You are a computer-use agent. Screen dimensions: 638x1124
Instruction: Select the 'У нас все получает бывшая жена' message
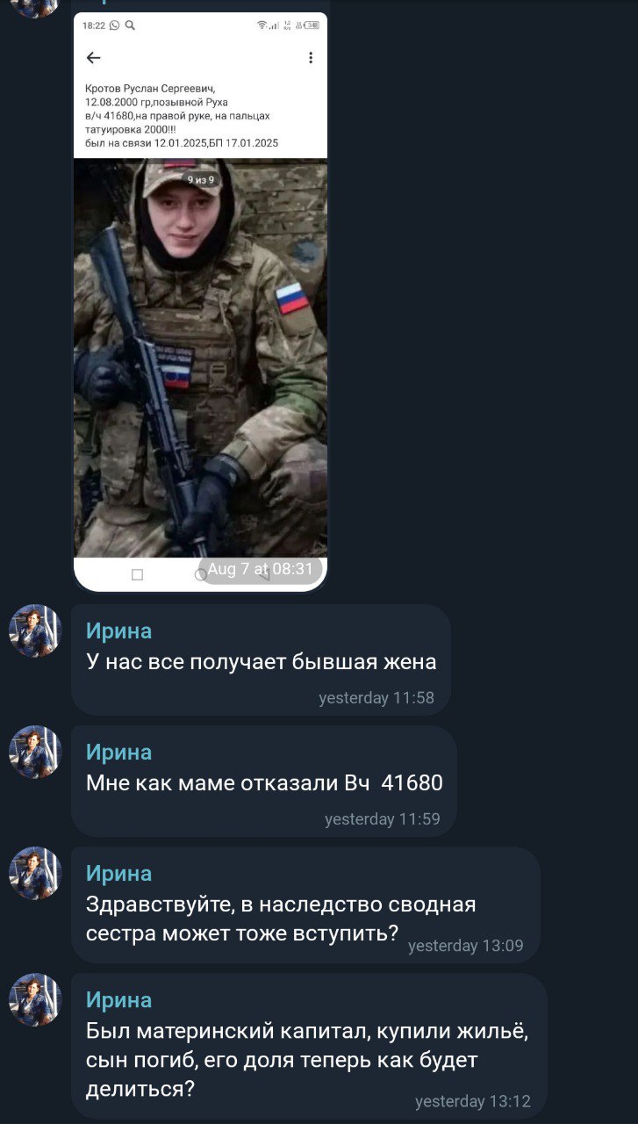(261, 659)
